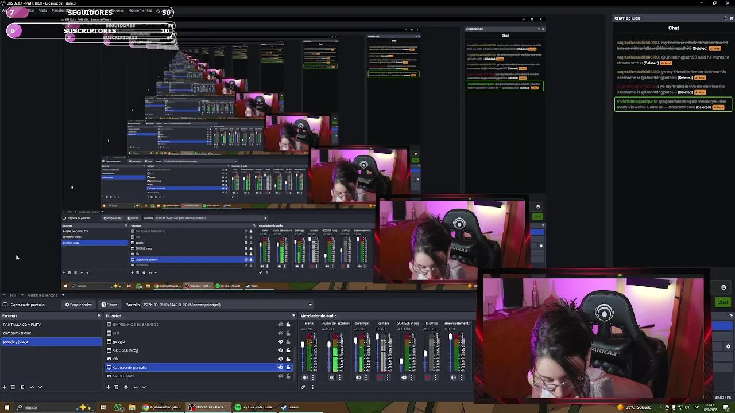
Task: Remove selected scene with Escenas trash icon
Action: pyautogui.click(x=13, y=387)
